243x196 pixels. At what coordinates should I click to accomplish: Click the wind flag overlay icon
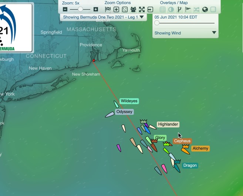188,9
